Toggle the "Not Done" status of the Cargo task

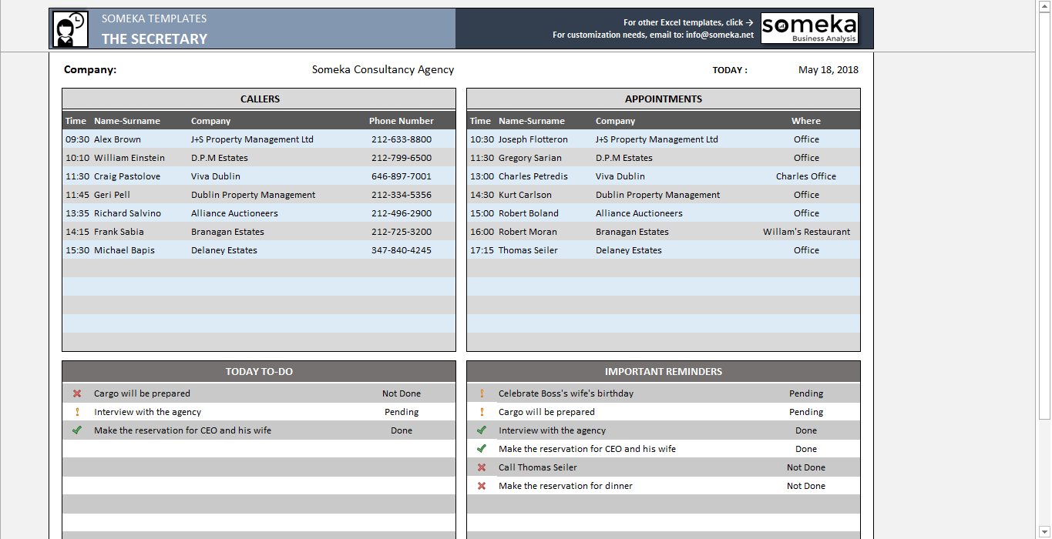[401, 393]
